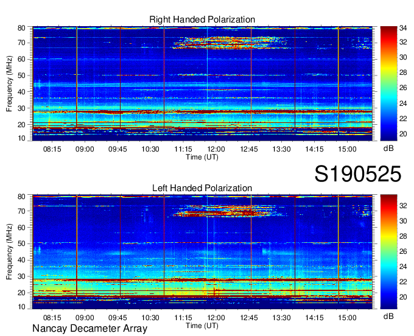Click the dB unit label under bottom colorbar
This screenshot has height=336, width=414.
(388, 317)
